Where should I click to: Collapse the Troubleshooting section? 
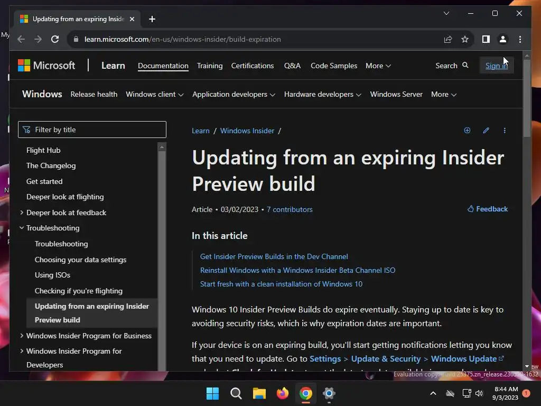(x=22, y=228)
